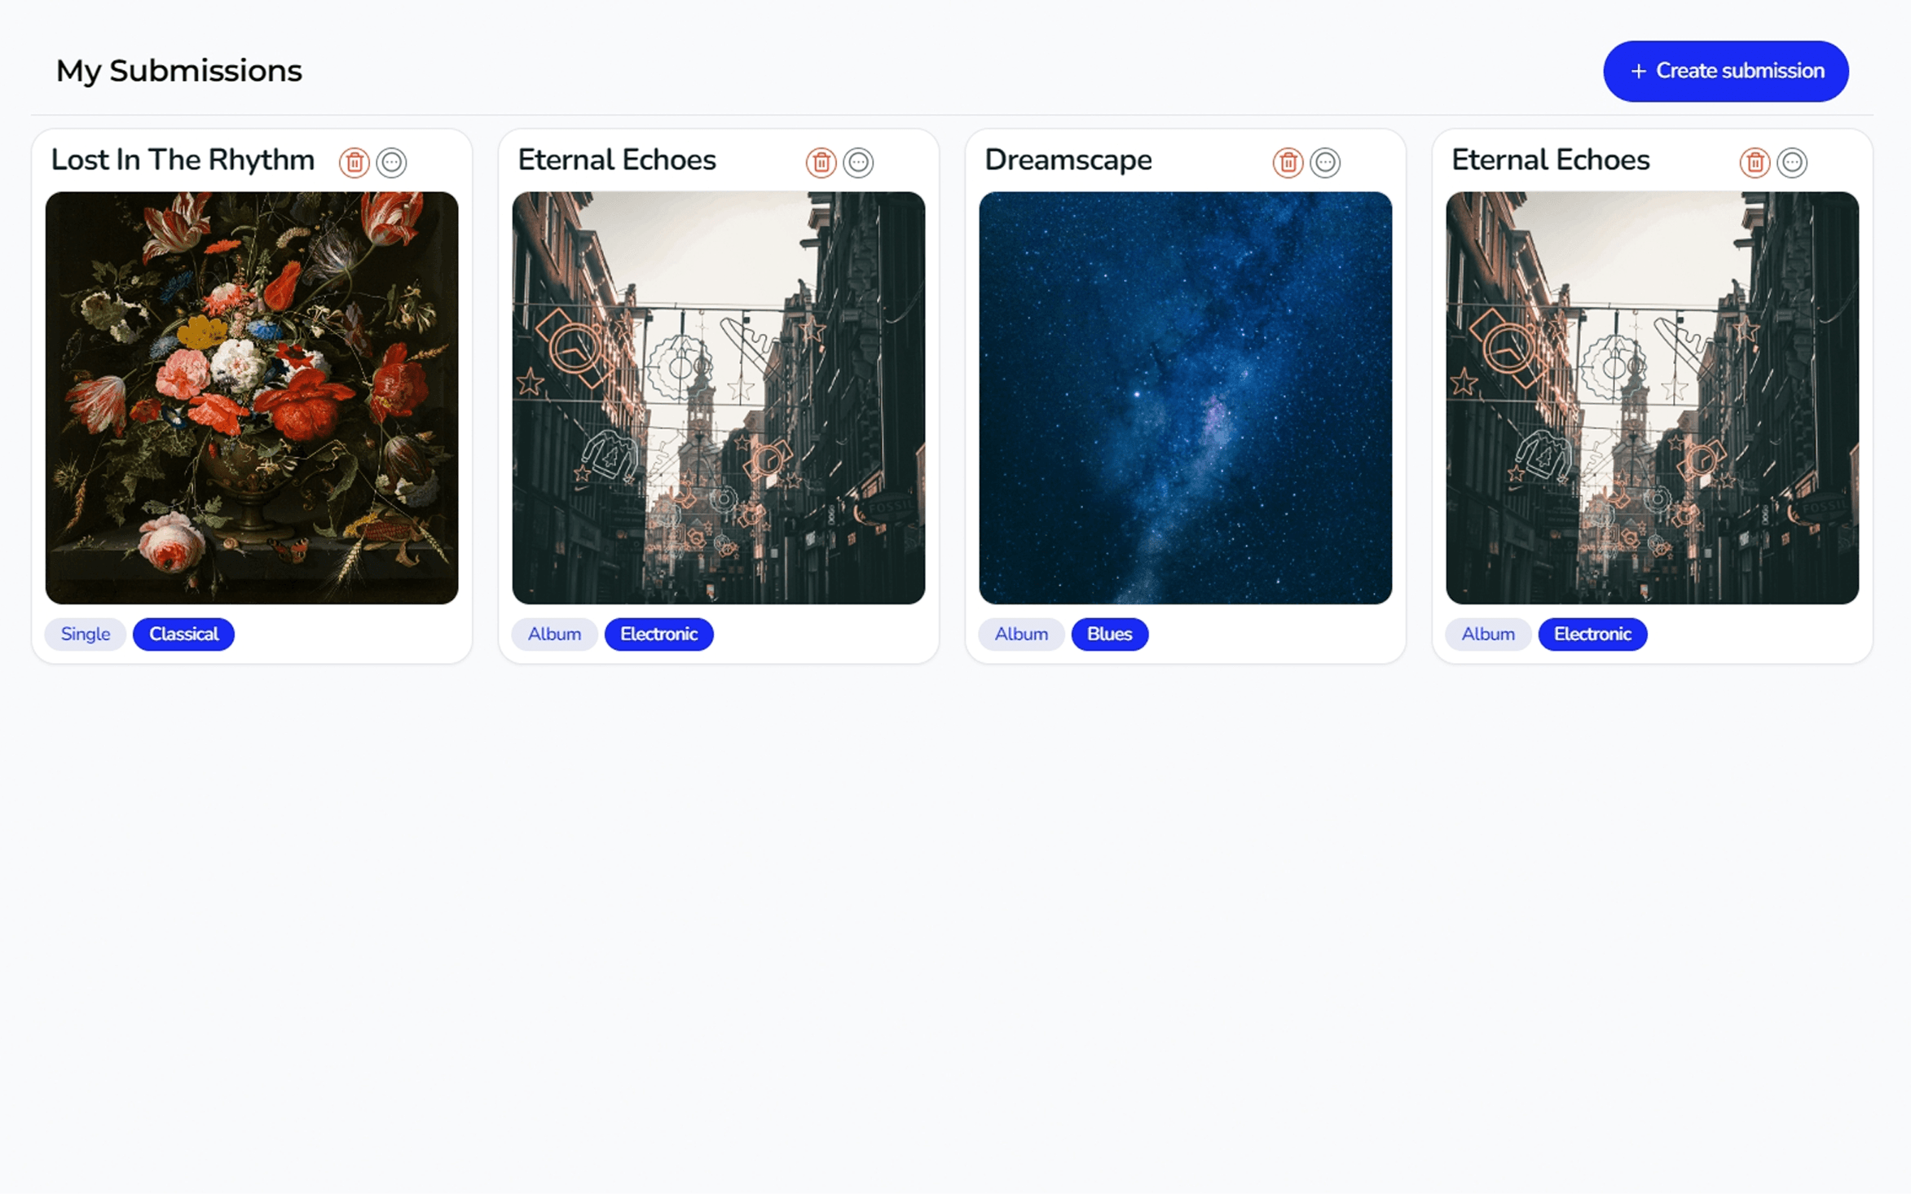1911x1194 pixels.
Task: Click the Lost In The Rhythm title
Action: 183,160
